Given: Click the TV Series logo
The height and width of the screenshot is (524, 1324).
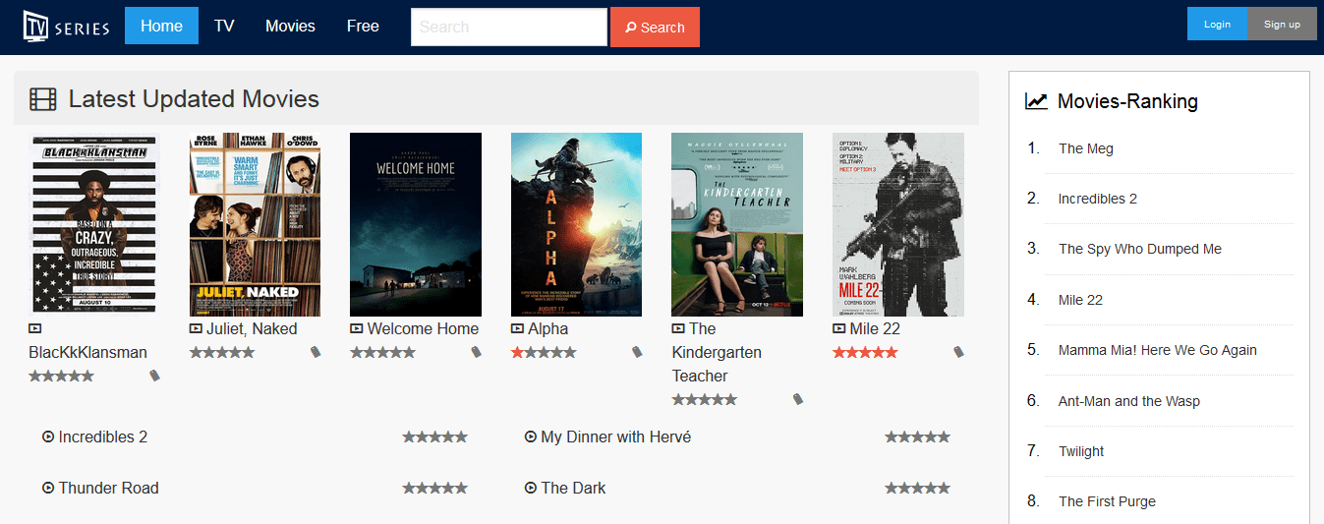Looking at the screenshot, I should 66,27.
